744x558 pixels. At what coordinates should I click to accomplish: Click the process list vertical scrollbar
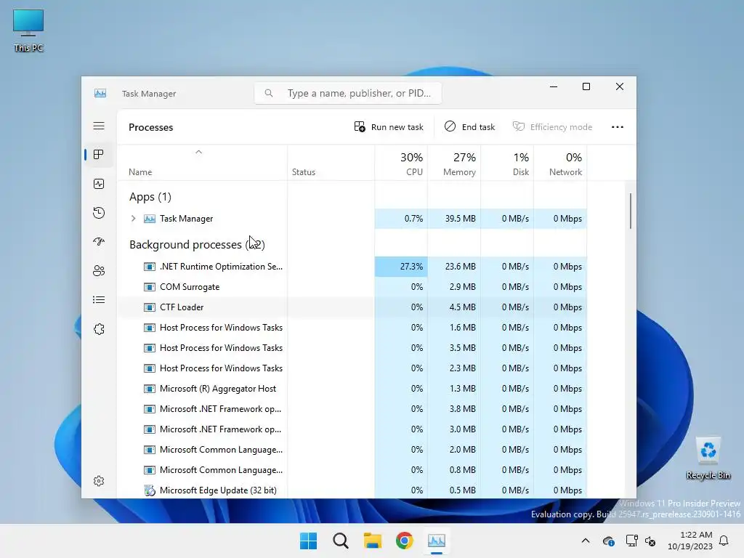tap(631, 211)
